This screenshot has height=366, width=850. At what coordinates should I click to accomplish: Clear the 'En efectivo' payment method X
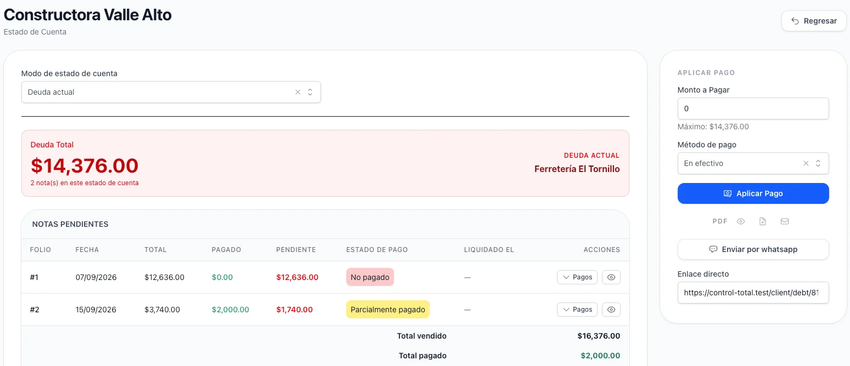806,163
